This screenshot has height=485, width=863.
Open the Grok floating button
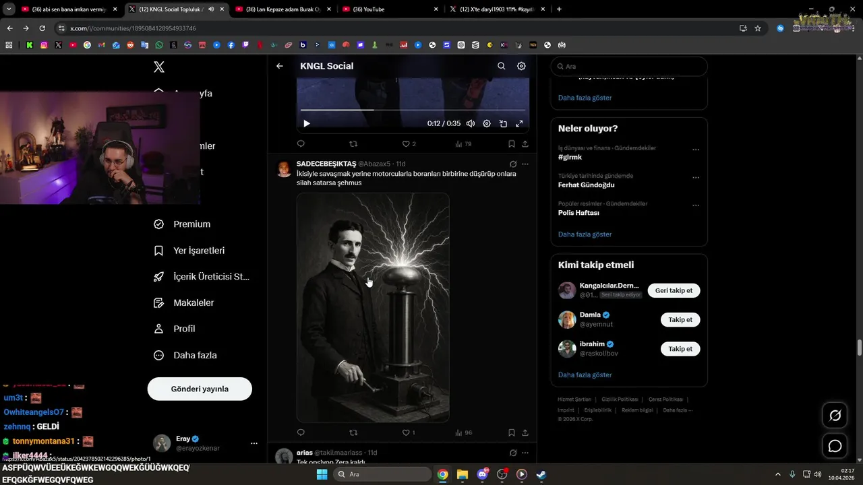(835, 416)
